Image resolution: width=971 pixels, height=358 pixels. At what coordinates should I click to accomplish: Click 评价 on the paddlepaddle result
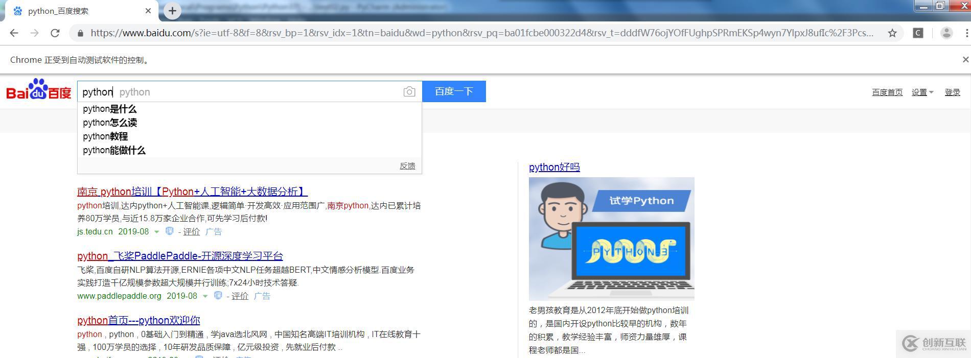240,296
